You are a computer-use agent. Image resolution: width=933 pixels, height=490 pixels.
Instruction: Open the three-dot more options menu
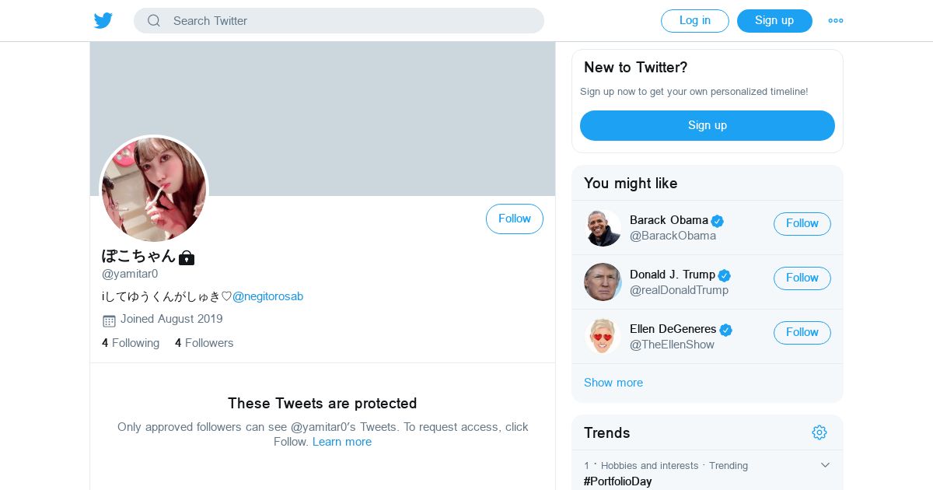[836, 21]
